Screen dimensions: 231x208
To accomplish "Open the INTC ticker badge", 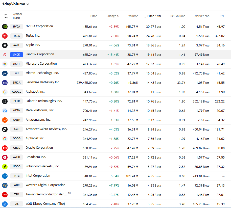I will pyautogui.click(x=16, y=176).
